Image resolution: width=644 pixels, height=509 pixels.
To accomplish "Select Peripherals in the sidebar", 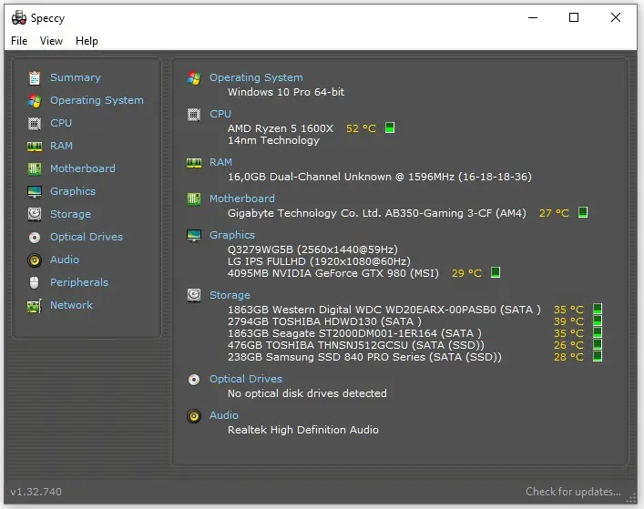I will point(79,282).
